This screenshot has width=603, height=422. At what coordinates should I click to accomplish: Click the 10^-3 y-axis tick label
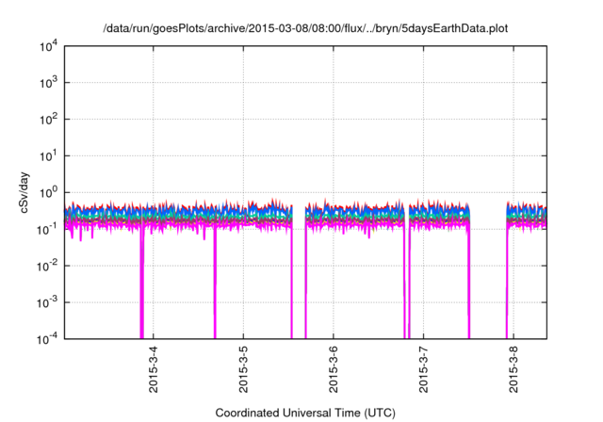click(47, 302)
